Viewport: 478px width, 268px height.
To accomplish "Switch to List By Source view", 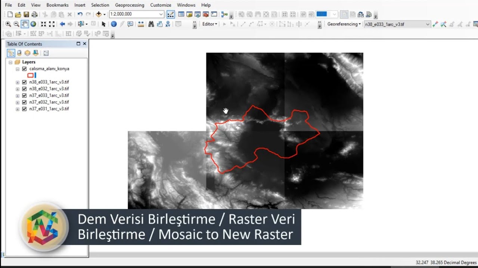I will click(19, 53).
